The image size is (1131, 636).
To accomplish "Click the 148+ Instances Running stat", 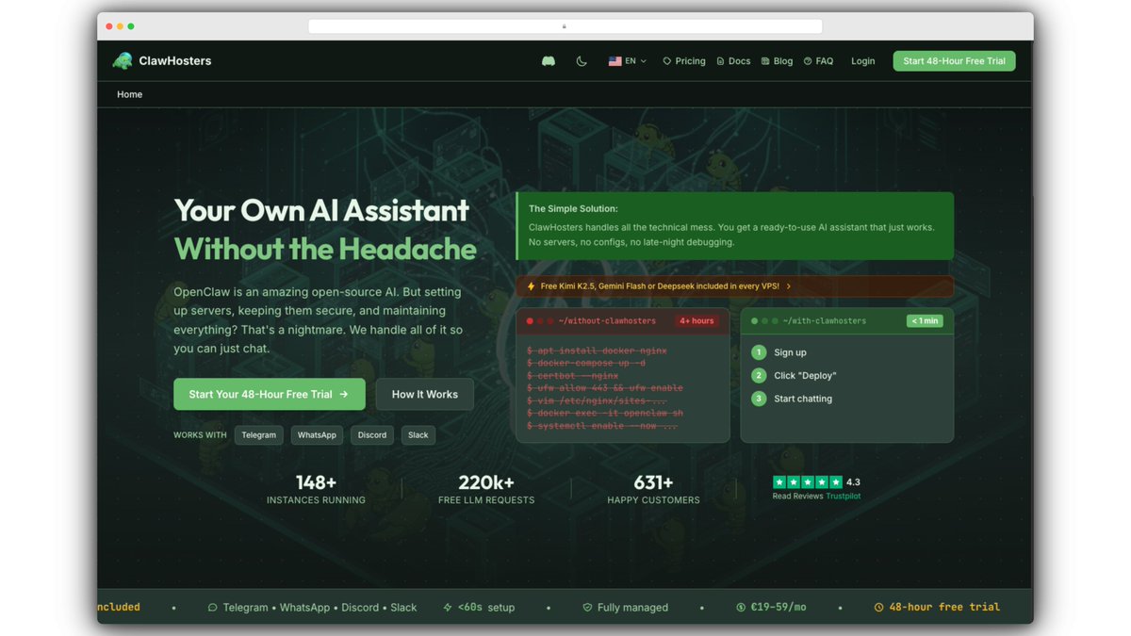I will pos(316,490).
